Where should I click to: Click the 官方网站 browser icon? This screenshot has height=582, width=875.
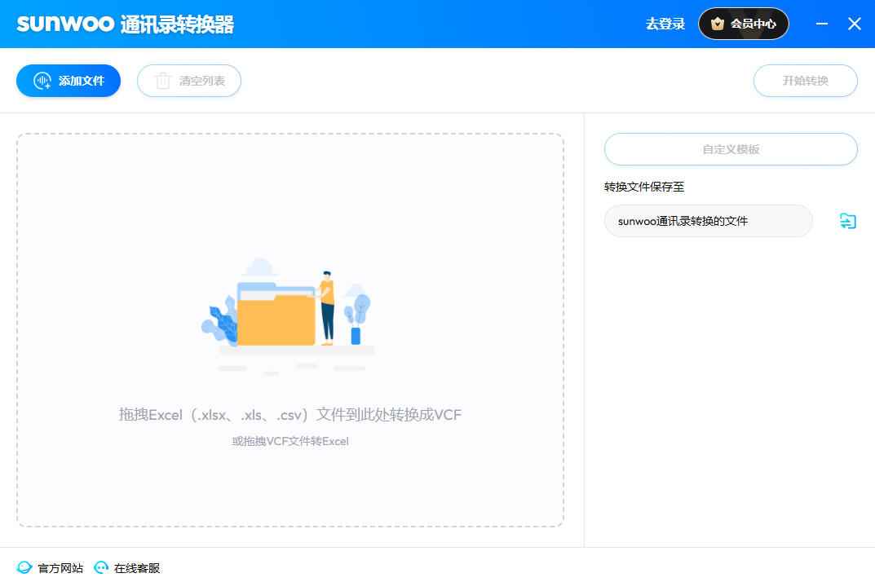(24, 568)
